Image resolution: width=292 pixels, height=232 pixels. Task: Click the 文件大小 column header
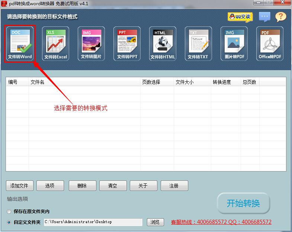pyautogui.click(x=192, y=82)
